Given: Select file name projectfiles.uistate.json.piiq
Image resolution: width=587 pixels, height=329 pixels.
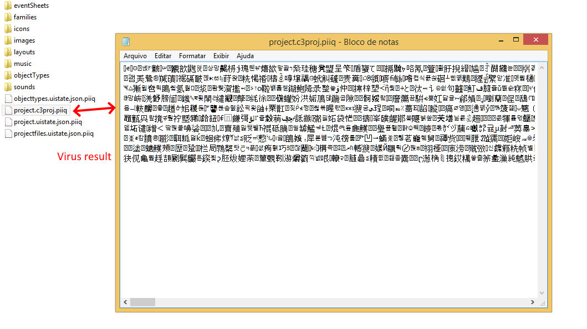Looking at the screenshot, I should [x=54, y=133].
